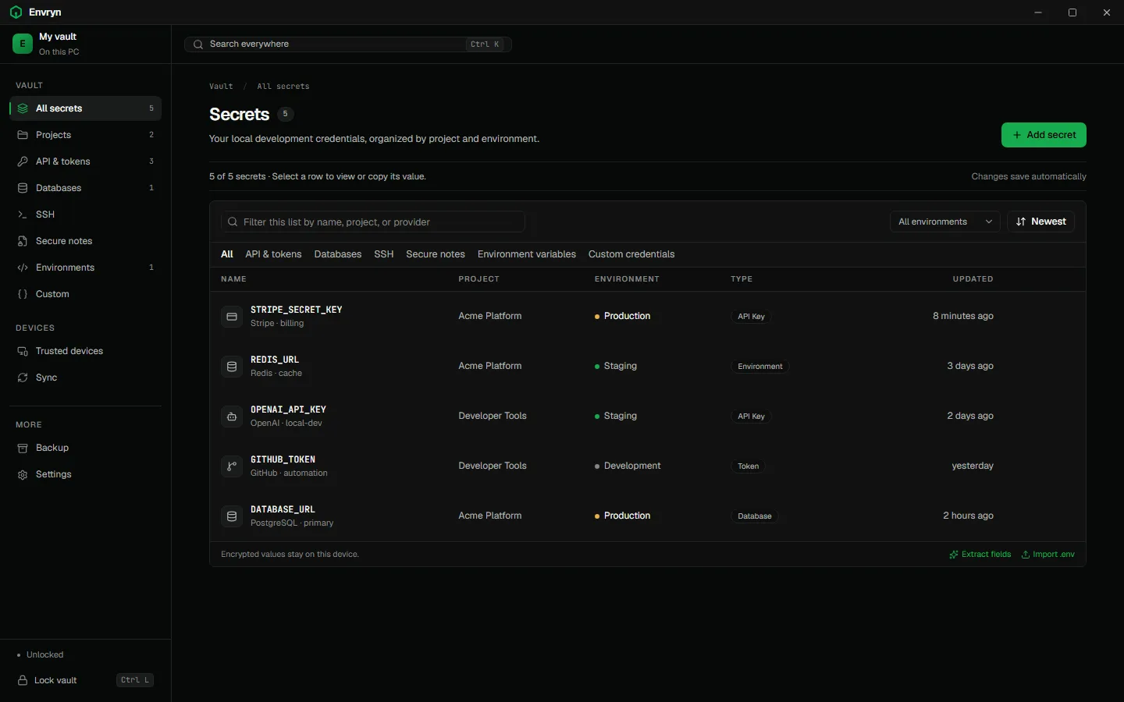
Task: Click the API & tokens key icon
Action: (23, 161)
